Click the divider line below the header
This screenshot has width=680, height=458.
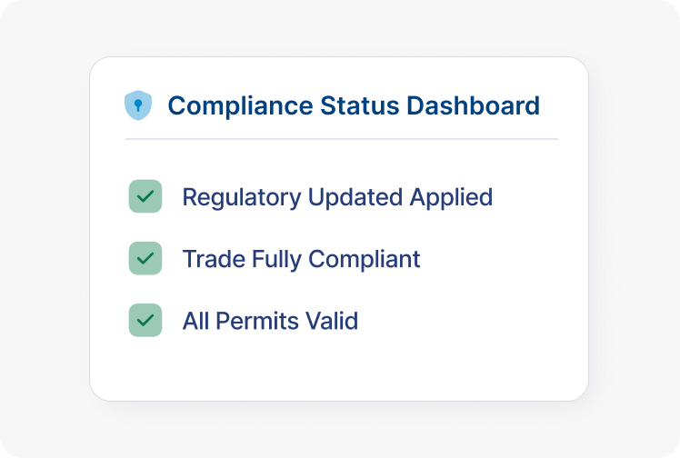(341, 139)
